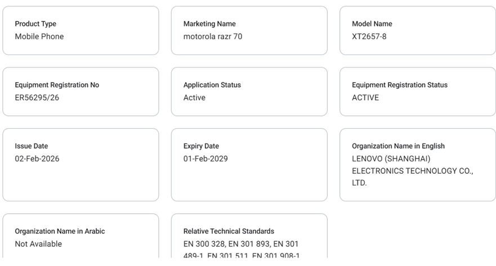This screenshot has width=496, height=266.
Task: Select the uppercase ACTIVE status value
Action: (x=365, y=98)
